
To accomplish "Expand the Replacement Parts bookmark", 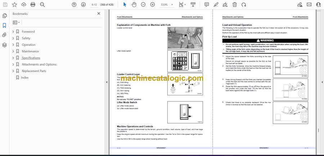I will click(x=13, y=71).
